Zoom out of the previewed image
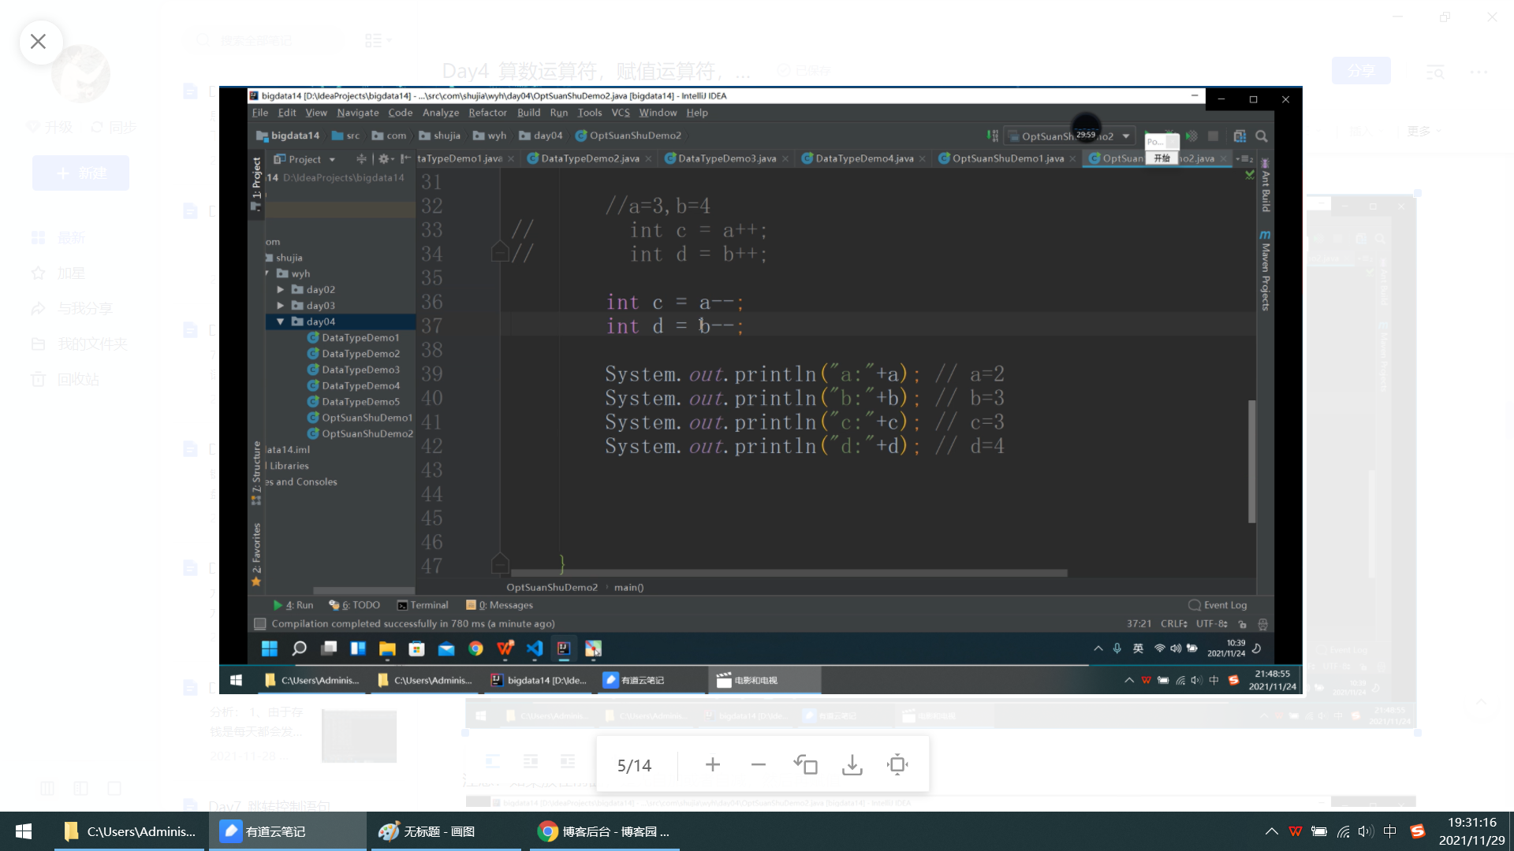 (x=758, y=764)
